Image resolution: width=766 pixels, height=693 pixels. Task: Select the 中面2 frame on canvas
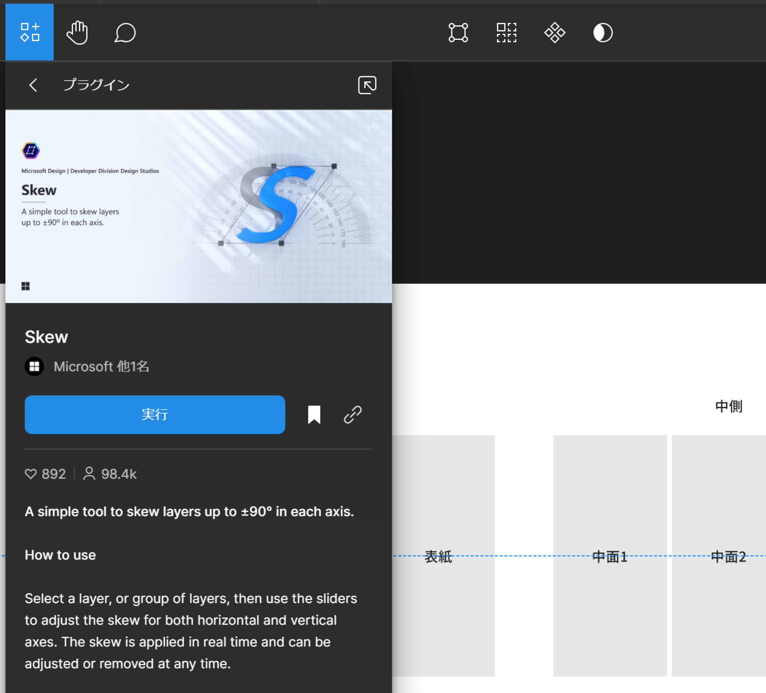click(719, 556)
